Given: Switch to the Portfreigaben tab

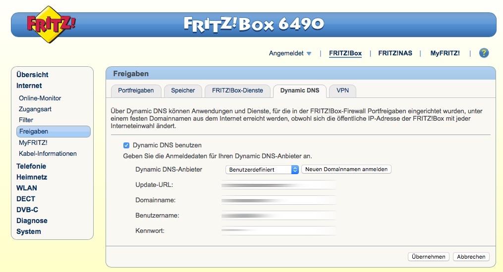Looking at the screenshot, I should pos(136,91).
